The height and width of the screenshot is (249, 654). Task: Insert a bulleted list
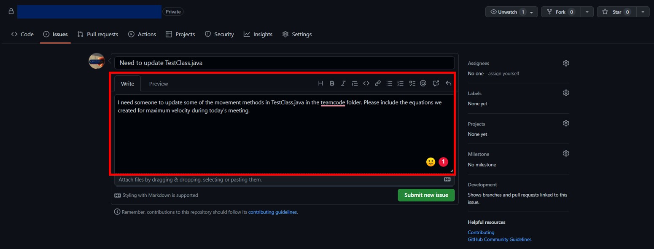tap(390, 83)
